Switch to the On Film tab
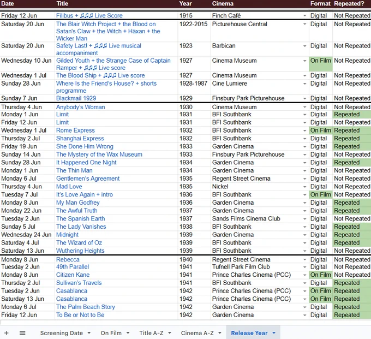This screenshot has width=371, height=339. tap(111, 333)
